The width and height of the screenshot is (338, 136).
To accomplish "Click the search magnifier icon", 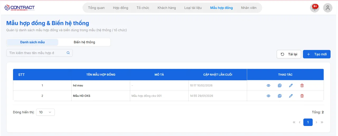I will click(68, 53).
